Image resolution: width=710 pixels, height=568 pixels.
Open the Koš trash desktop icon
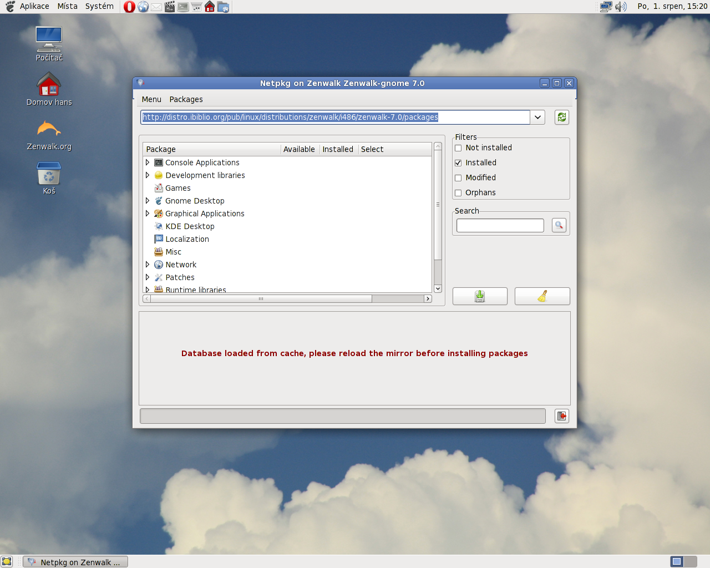pos(49,177)
